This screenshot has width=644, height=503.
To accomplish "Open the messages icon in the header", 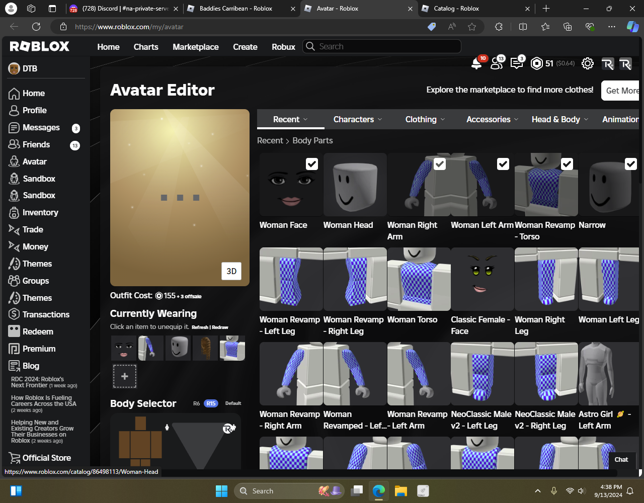I will click(517, 63).
